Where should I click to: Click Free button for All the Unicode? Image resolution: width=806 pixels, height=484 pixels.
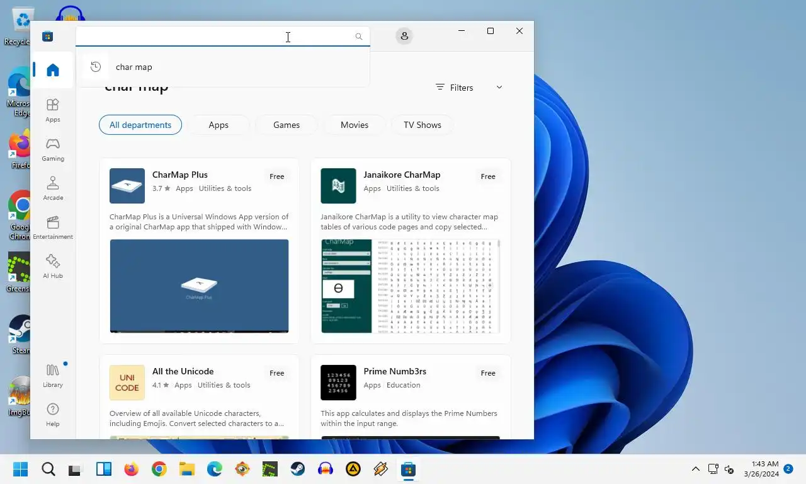click(x=277, y=373)
